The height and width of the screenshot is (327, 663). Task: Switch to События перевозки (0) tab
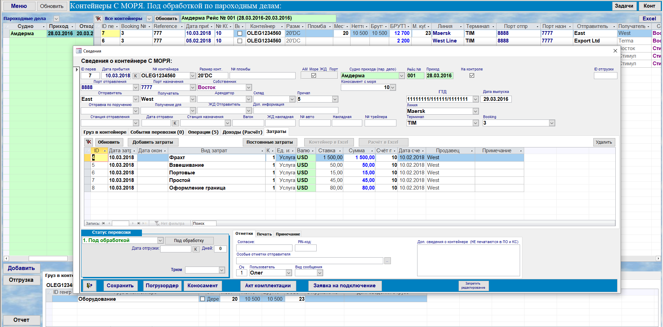157,132
